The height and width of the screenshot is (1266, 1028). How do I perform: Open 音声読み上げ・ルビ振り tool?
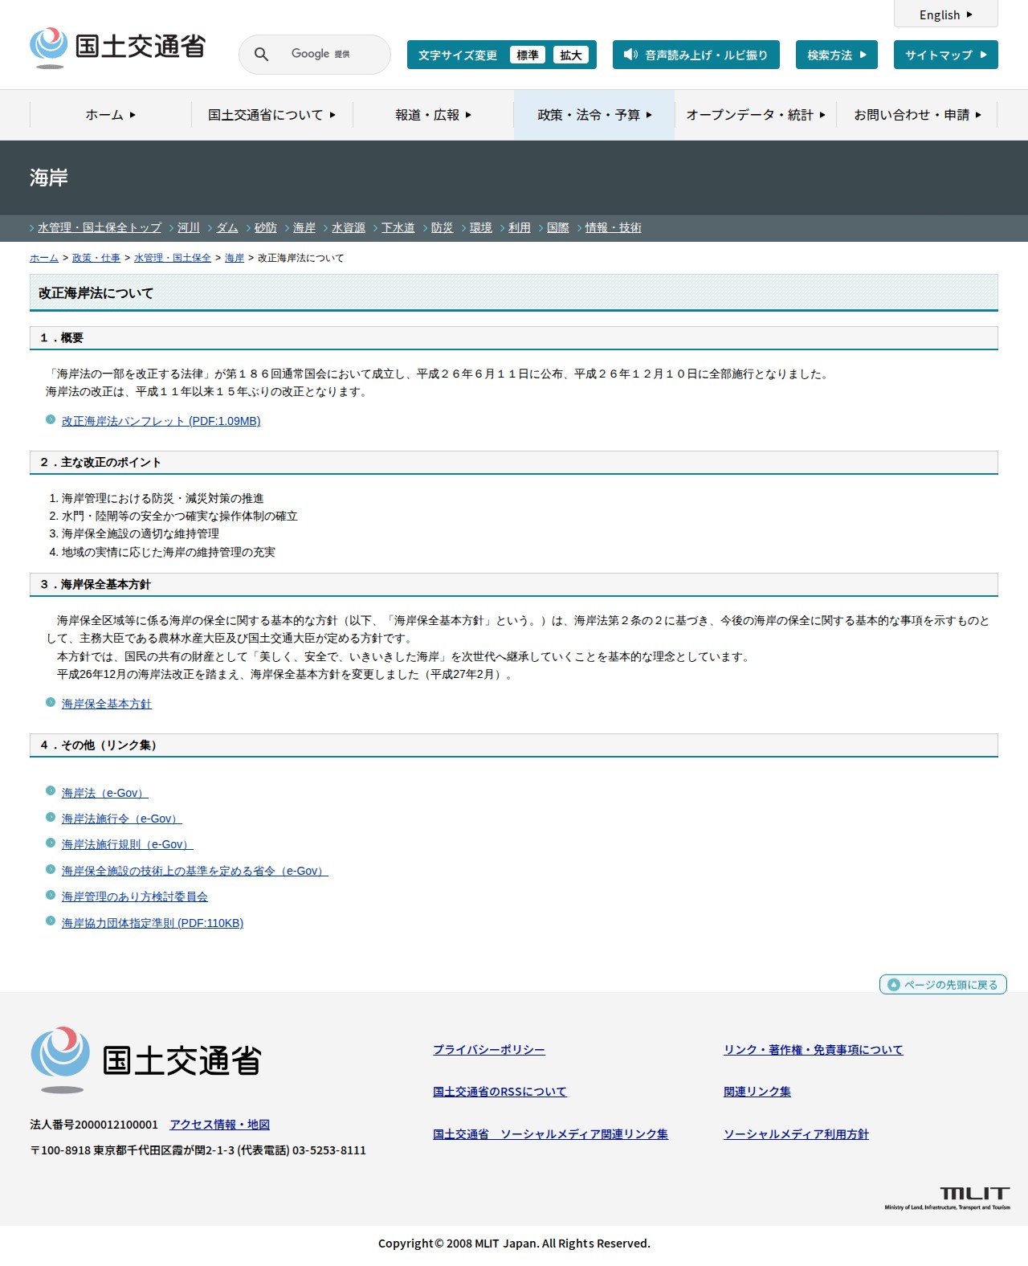point(696,55)
